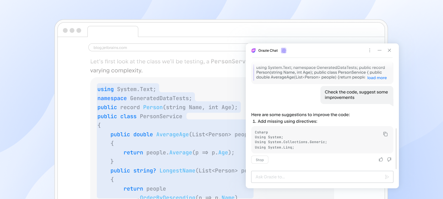Minimize the Grazie Chat window
Image resolution: width=443 pixels, height=199 pixels.
coord(379,50)
